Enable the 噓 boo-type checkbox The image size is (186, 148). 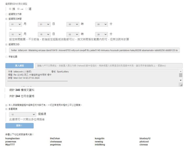26,9
